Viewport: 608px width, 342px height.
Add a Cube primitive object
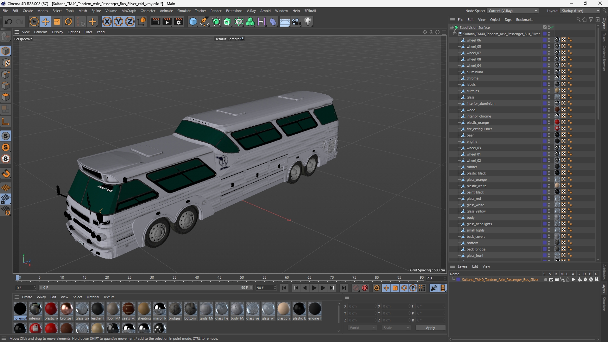(x=193, y=22)
